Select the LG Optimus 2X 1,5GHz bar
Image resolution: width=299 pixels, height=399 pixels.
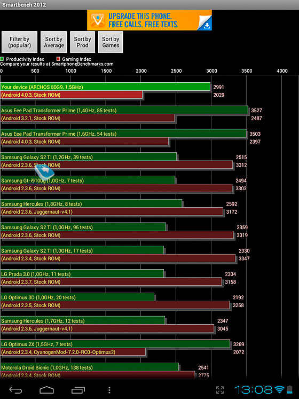tap(115, 345)
